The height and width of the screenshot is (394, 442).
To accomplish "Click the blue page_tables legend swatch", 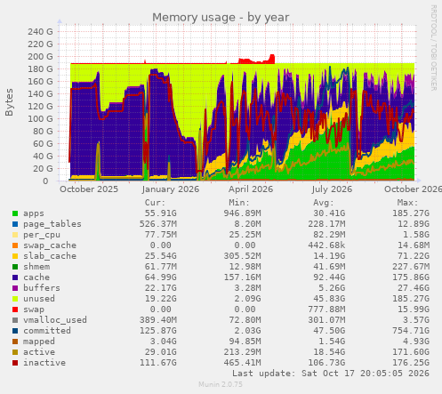I will click(15, 224).
